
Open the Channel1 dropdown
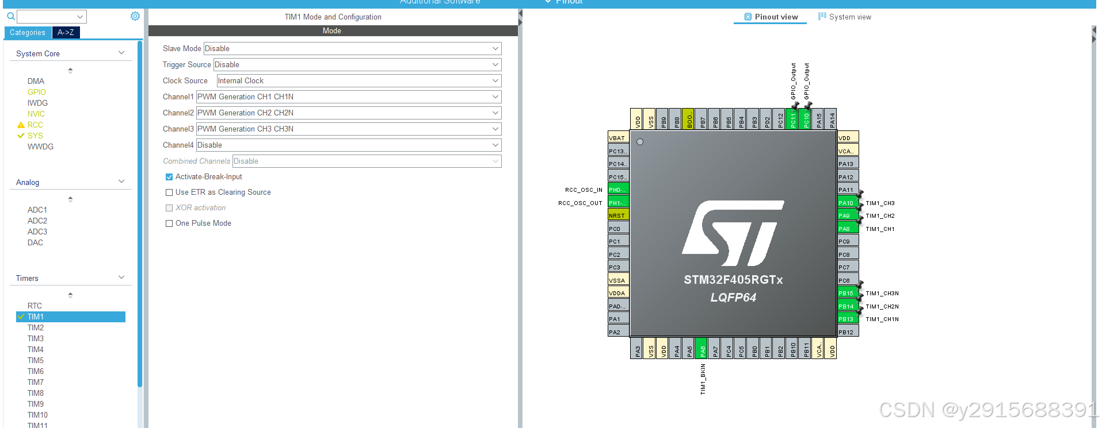(x=349, y=97)
